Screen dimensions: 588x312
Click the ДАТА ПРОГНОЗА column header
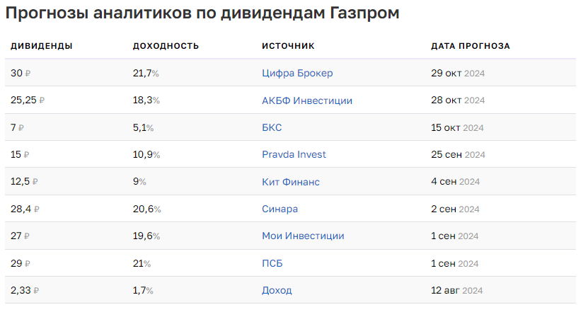coord(471,46)
